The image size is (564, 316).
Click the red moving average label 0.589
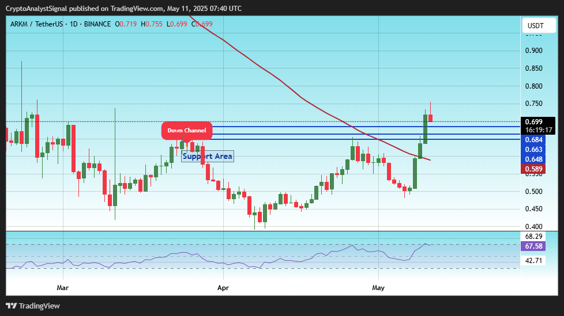(x=533, y=169)
